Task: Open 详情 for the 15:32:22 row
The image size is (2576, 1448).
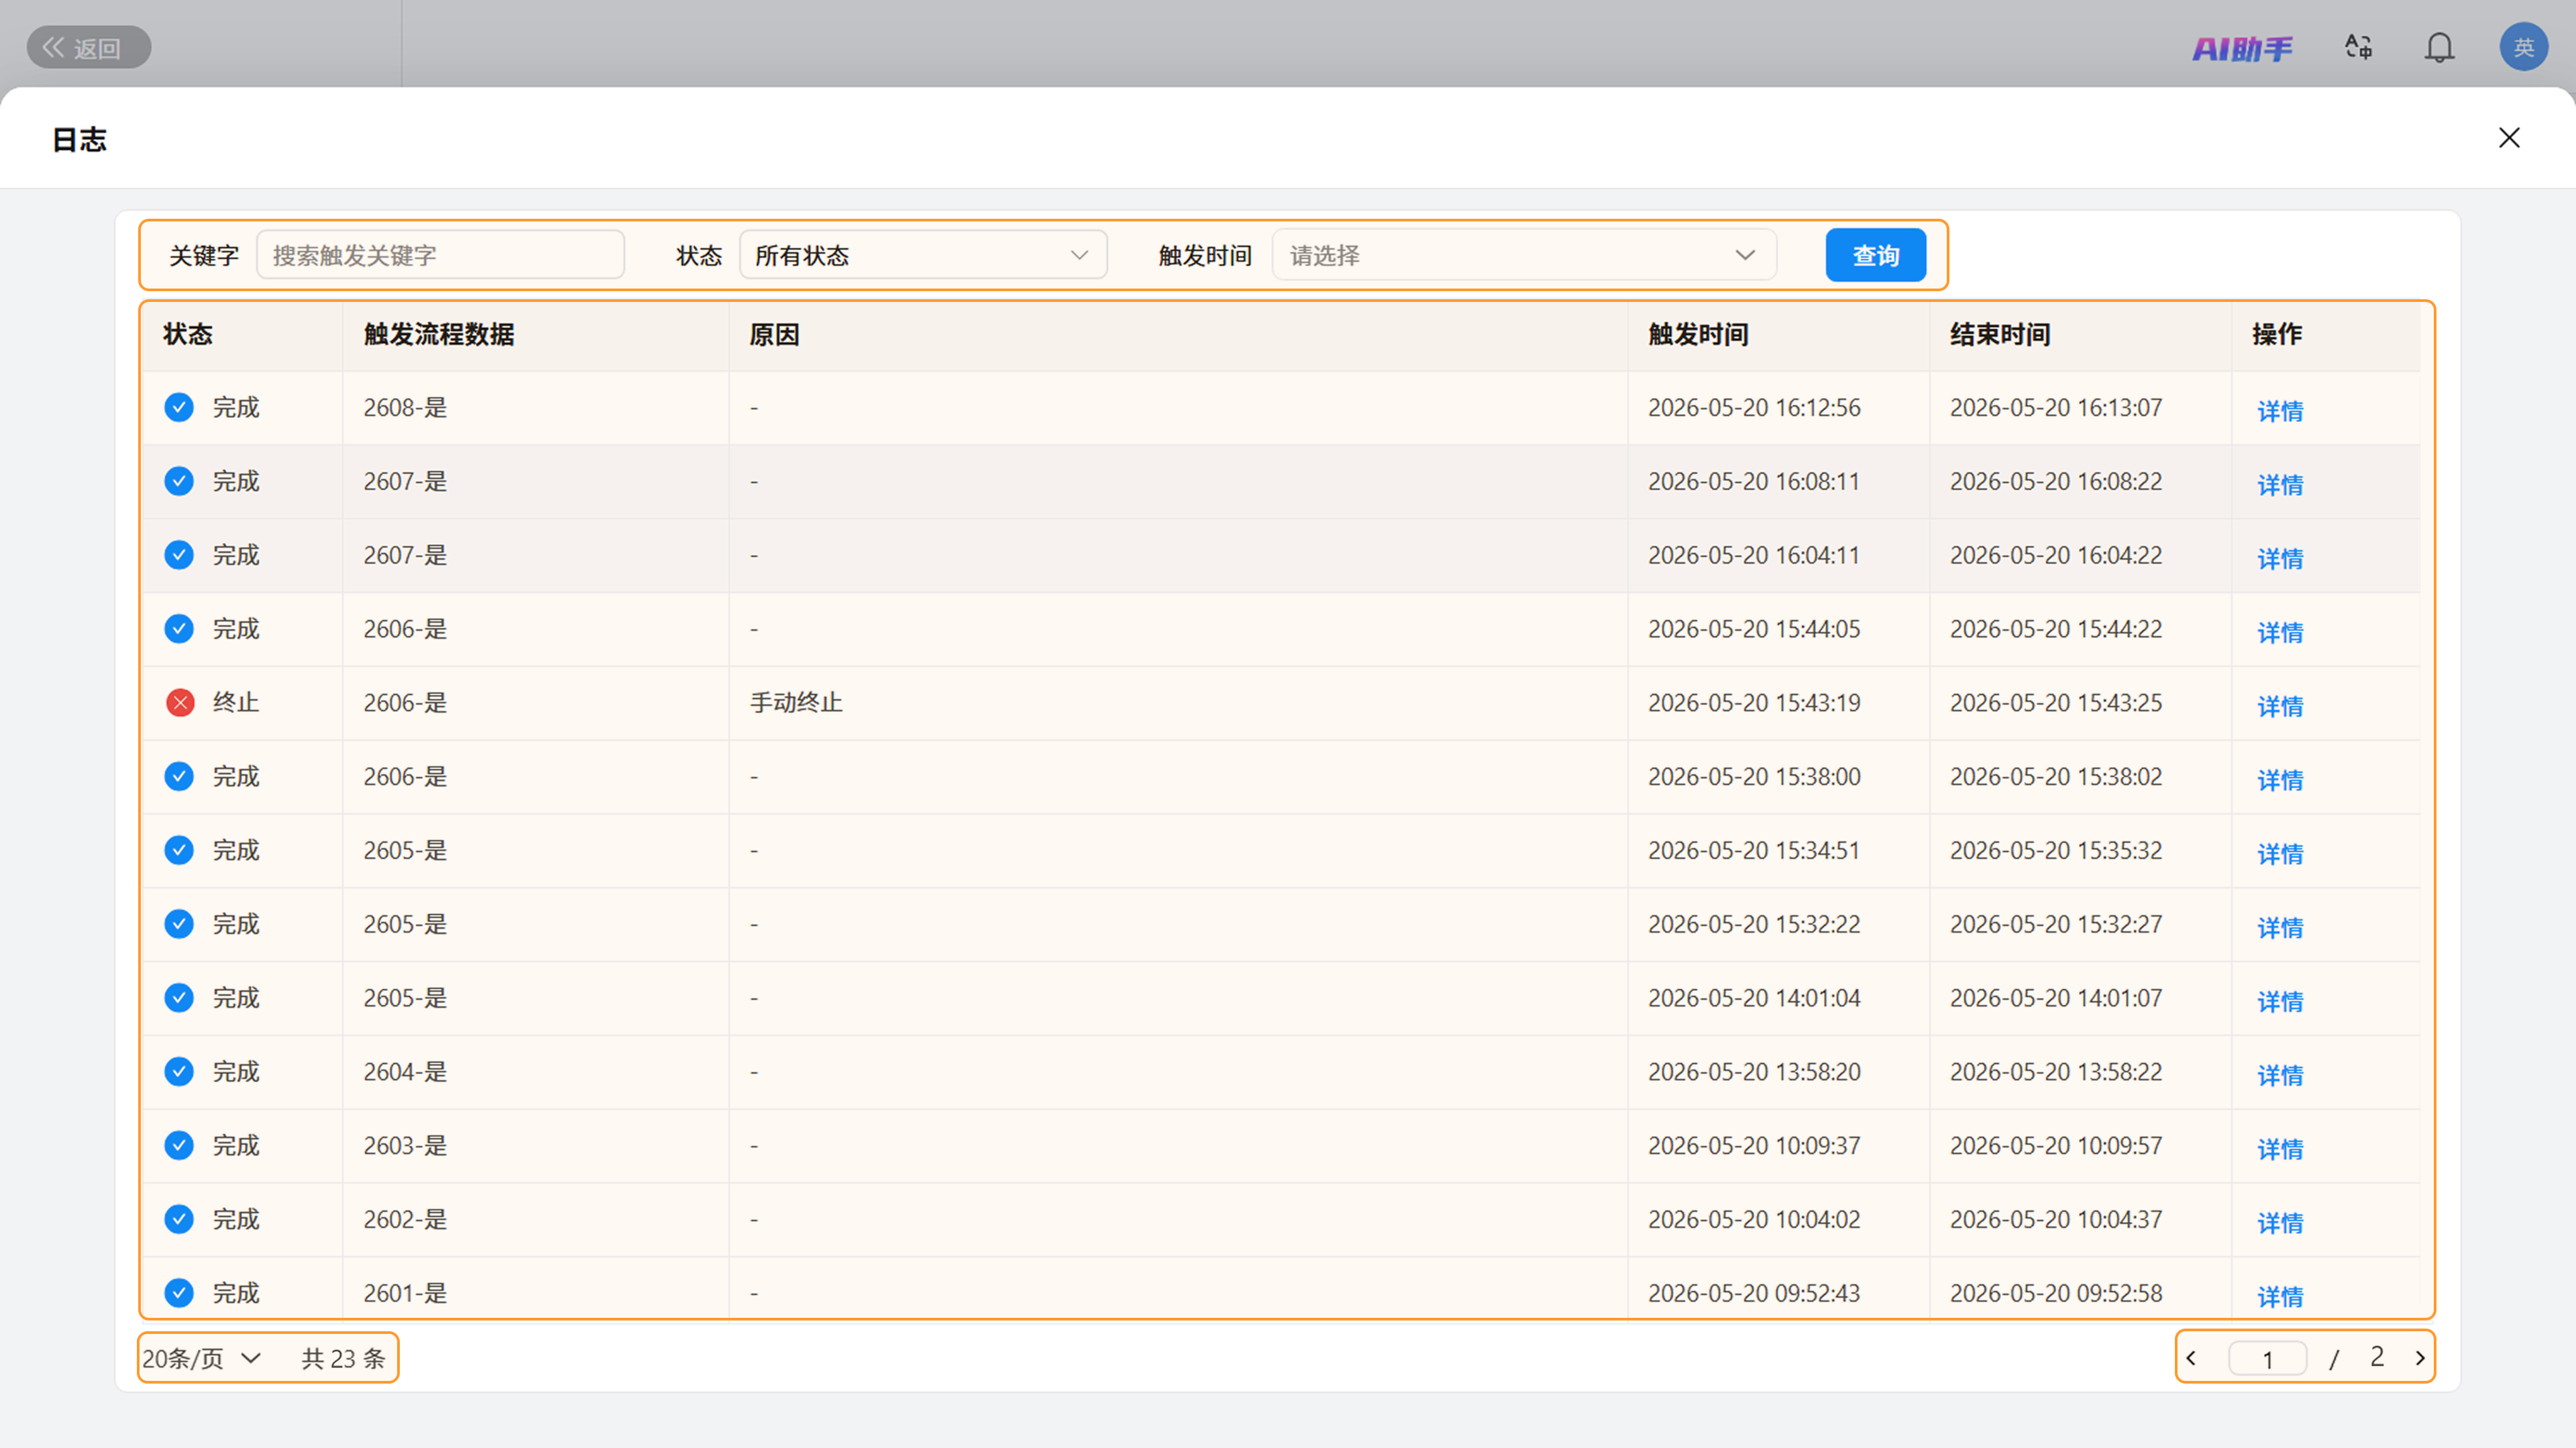Action: [x=2280, y=927]
